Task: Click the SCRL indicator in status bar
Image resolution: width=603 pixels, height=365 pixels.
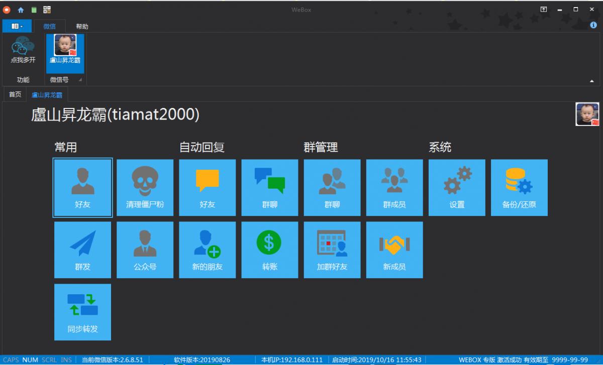Action: [49, 360]
